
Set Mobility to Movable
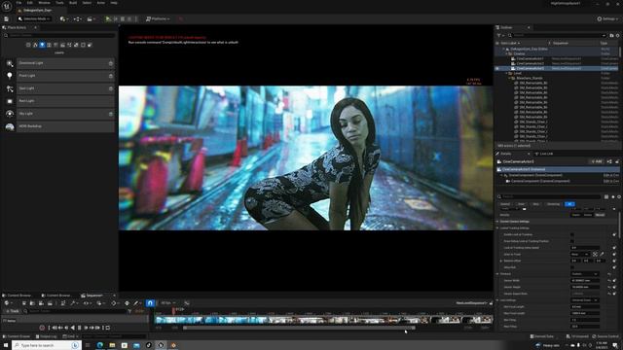pos(600,215)
